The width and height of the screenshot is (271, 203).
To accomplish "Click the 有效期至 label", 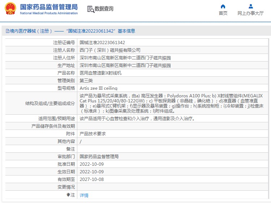I will [x=66, y=179].
